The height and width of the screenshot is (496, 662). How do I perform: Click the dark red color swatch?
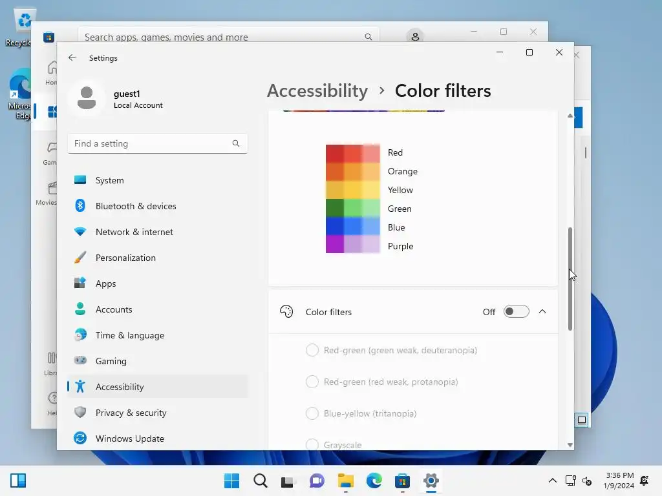pos(334,154)
